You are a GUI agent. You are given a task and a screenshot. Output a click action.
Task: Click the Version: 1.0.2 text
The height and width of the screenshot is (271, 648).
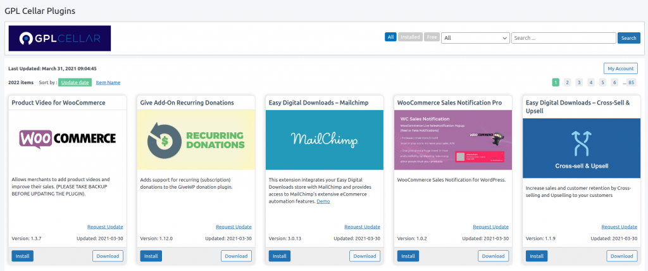[411, 239]
